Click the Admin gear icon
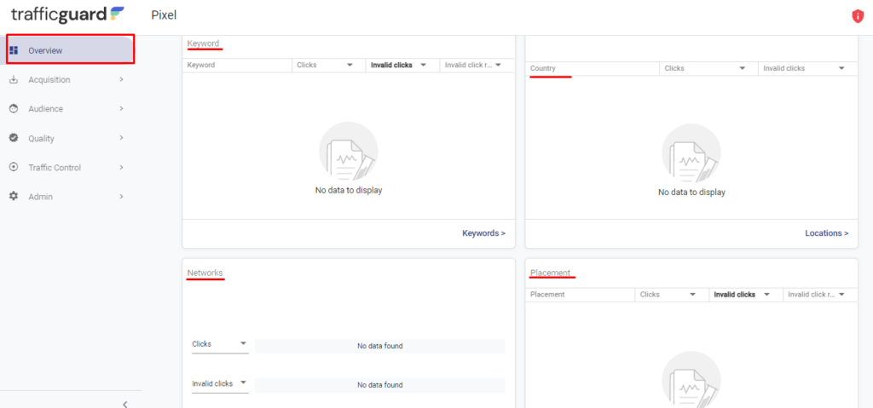Viewport: 873px width, 408px height. tap(14, 197)
